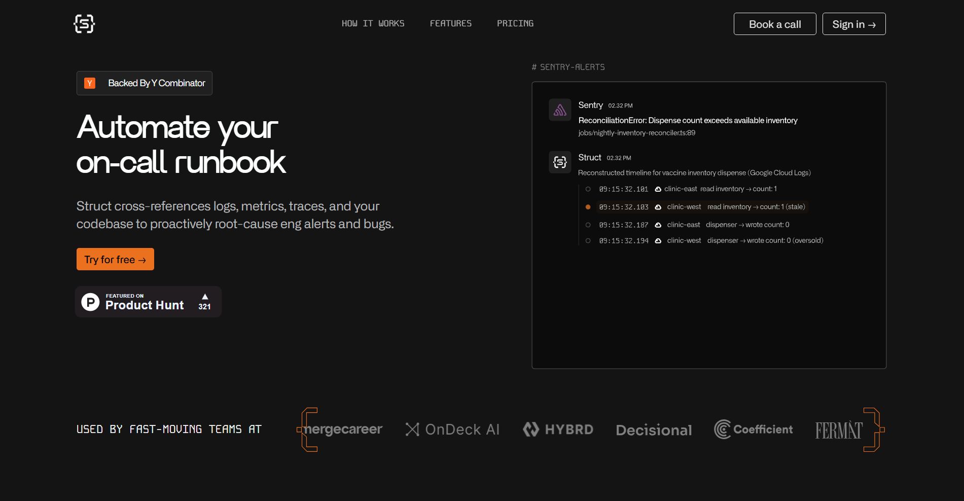
Task: Click the orange dot on the stale row
Action: (588, 207)
